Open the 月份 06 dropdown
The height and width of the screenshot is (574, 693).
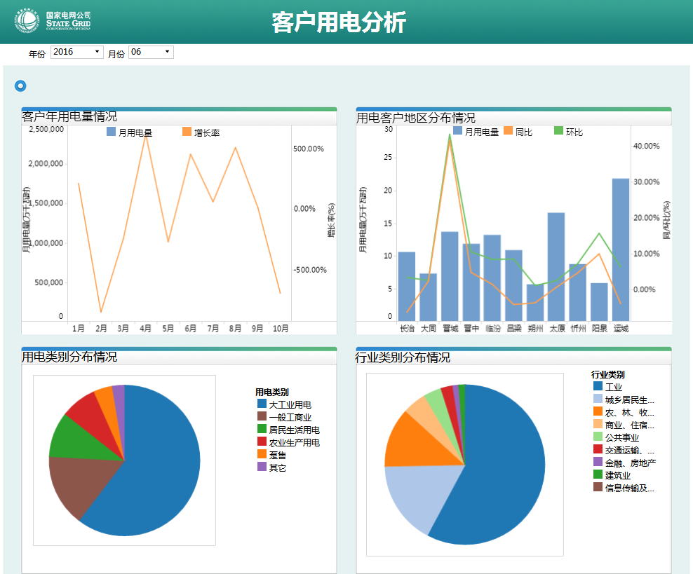pyautogui.click(x=151, y=53)
